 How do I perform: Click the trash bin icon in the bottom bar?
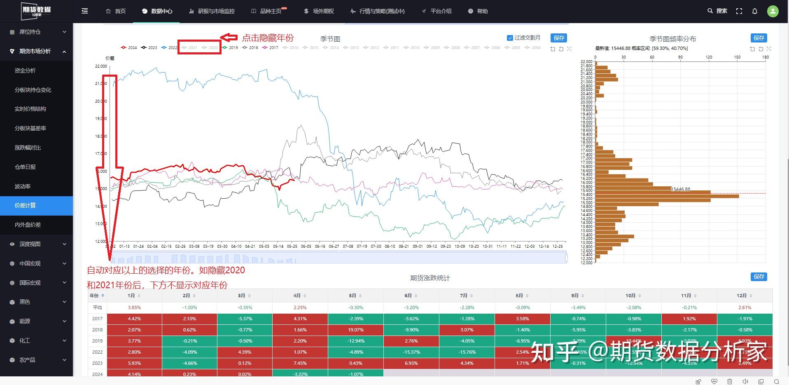[x=730, y=382]
